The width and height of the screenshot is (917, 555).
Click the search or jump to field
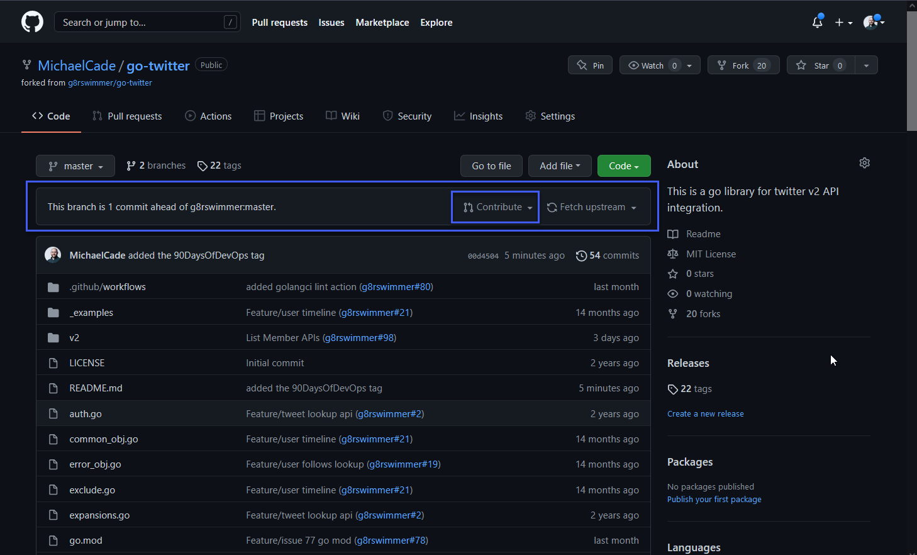click(147, 21)
